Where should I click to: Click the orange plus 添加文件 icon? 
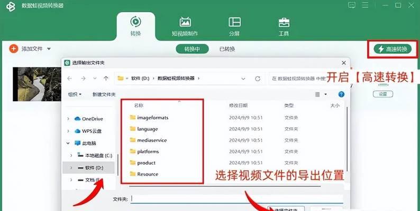coord(13,49)
